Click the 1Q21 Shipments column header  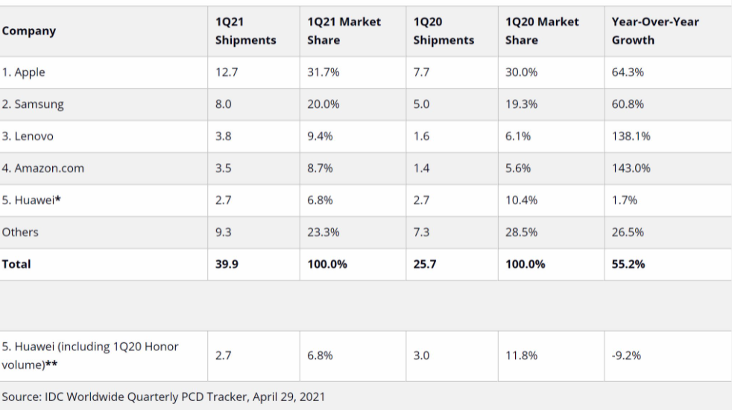tap(245, 31)
